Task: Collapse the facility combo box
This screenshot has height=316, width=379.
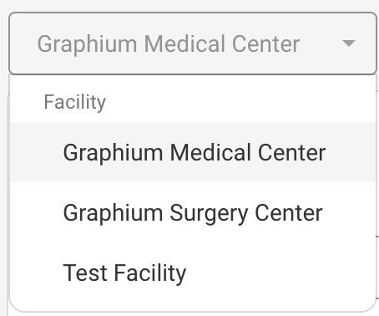Action: [193, 43]
